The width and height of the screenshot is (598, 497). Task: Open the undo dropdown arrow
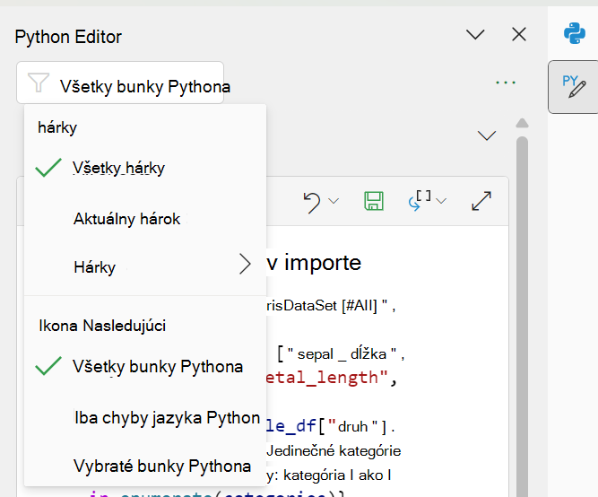334,201
